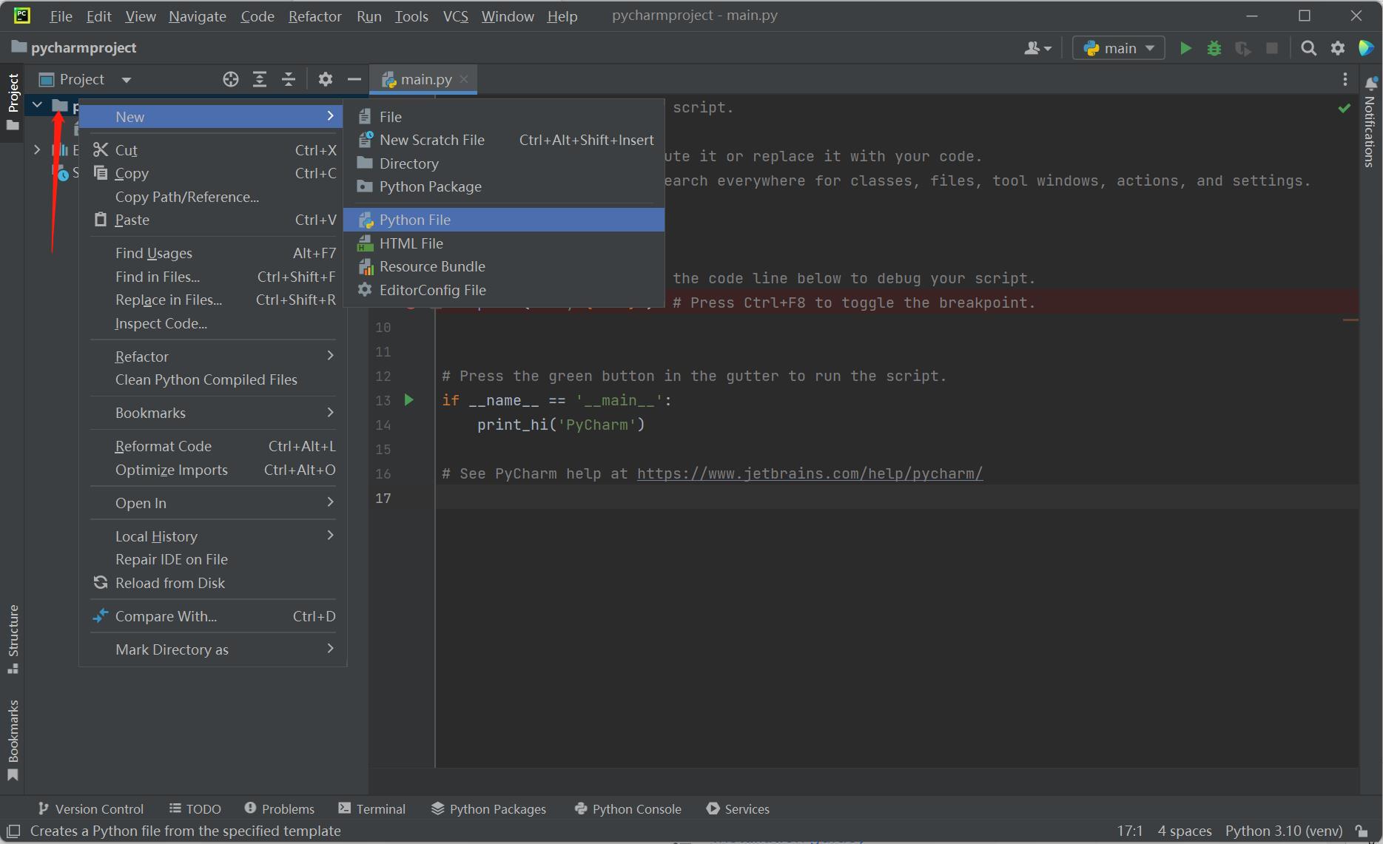Click Expand All icon in Project panel
Viewport: 1383px width, 844px height.
pos(260,79)
